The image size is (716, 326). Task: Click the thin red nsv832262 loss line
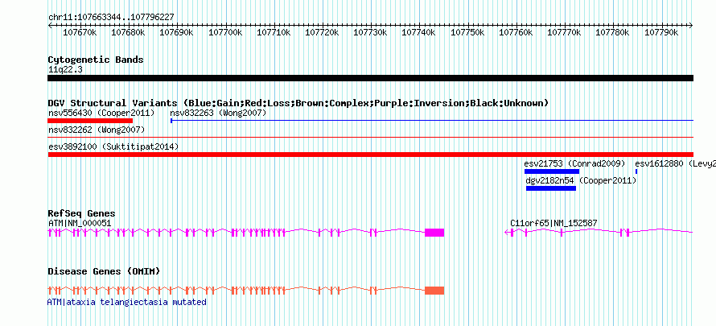(x=370, y=137)
